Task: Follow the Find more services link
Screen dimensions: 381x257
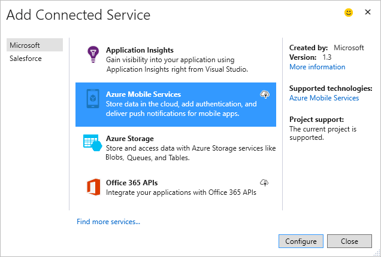Action: tap(108, 222)
